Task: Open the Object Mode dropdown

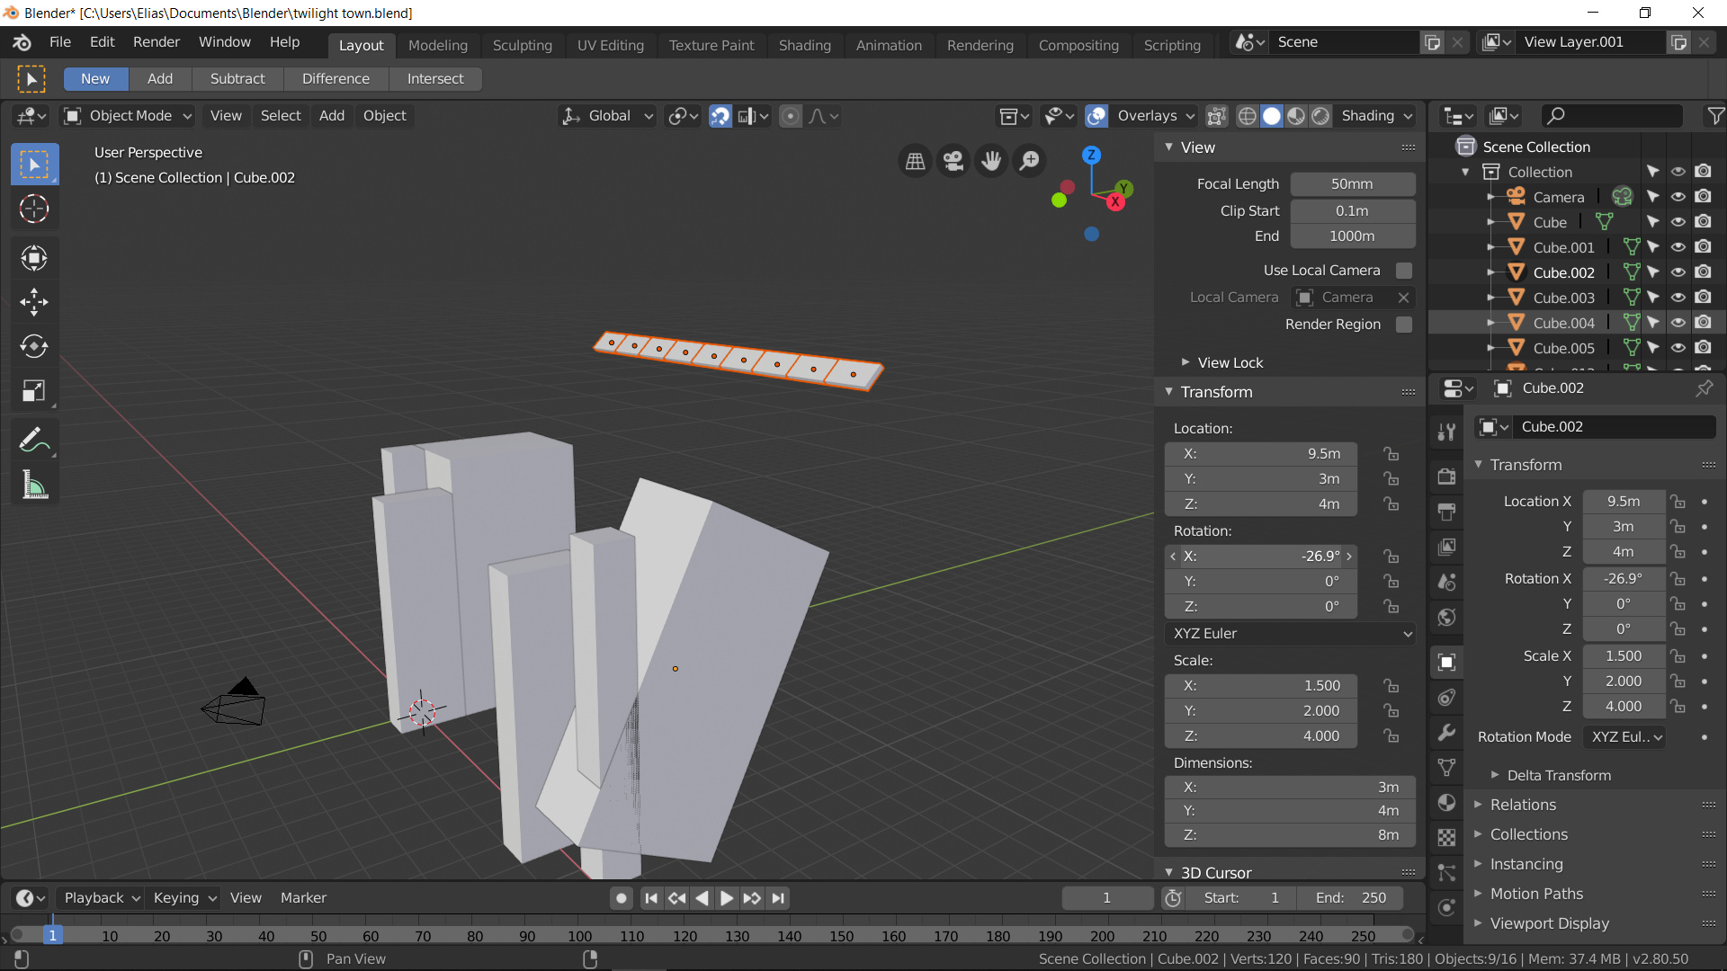Action: point(128,116)
